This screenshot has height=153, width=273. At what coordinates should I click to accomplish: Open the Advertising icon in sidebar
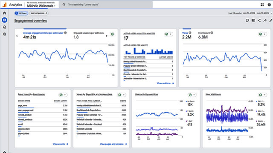[5, 34]
